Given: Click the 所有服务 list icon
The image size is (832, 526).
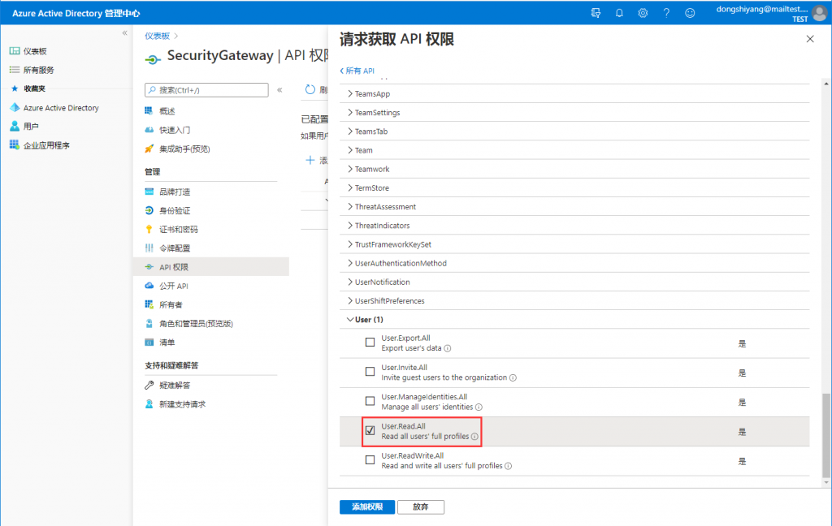Looking at the screenshot, I should [15, 70].
